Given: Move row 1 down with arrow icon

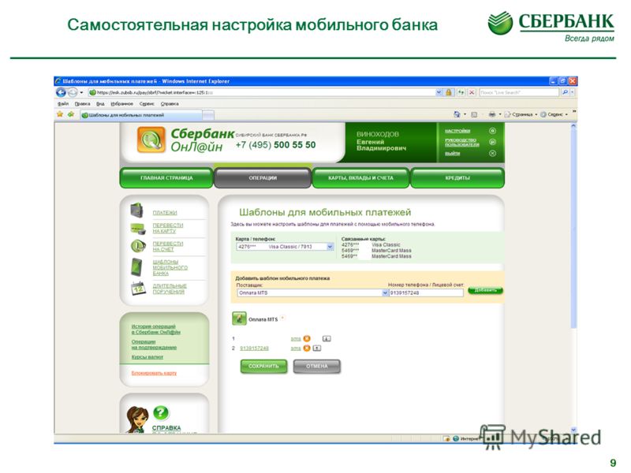Looking at the screenshot, I should pos(327,339).
